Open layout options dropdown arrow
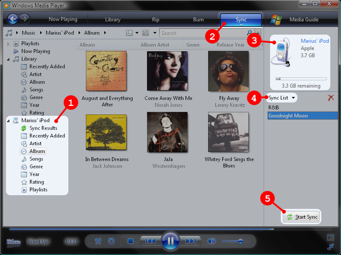 [x=137, y=33]
